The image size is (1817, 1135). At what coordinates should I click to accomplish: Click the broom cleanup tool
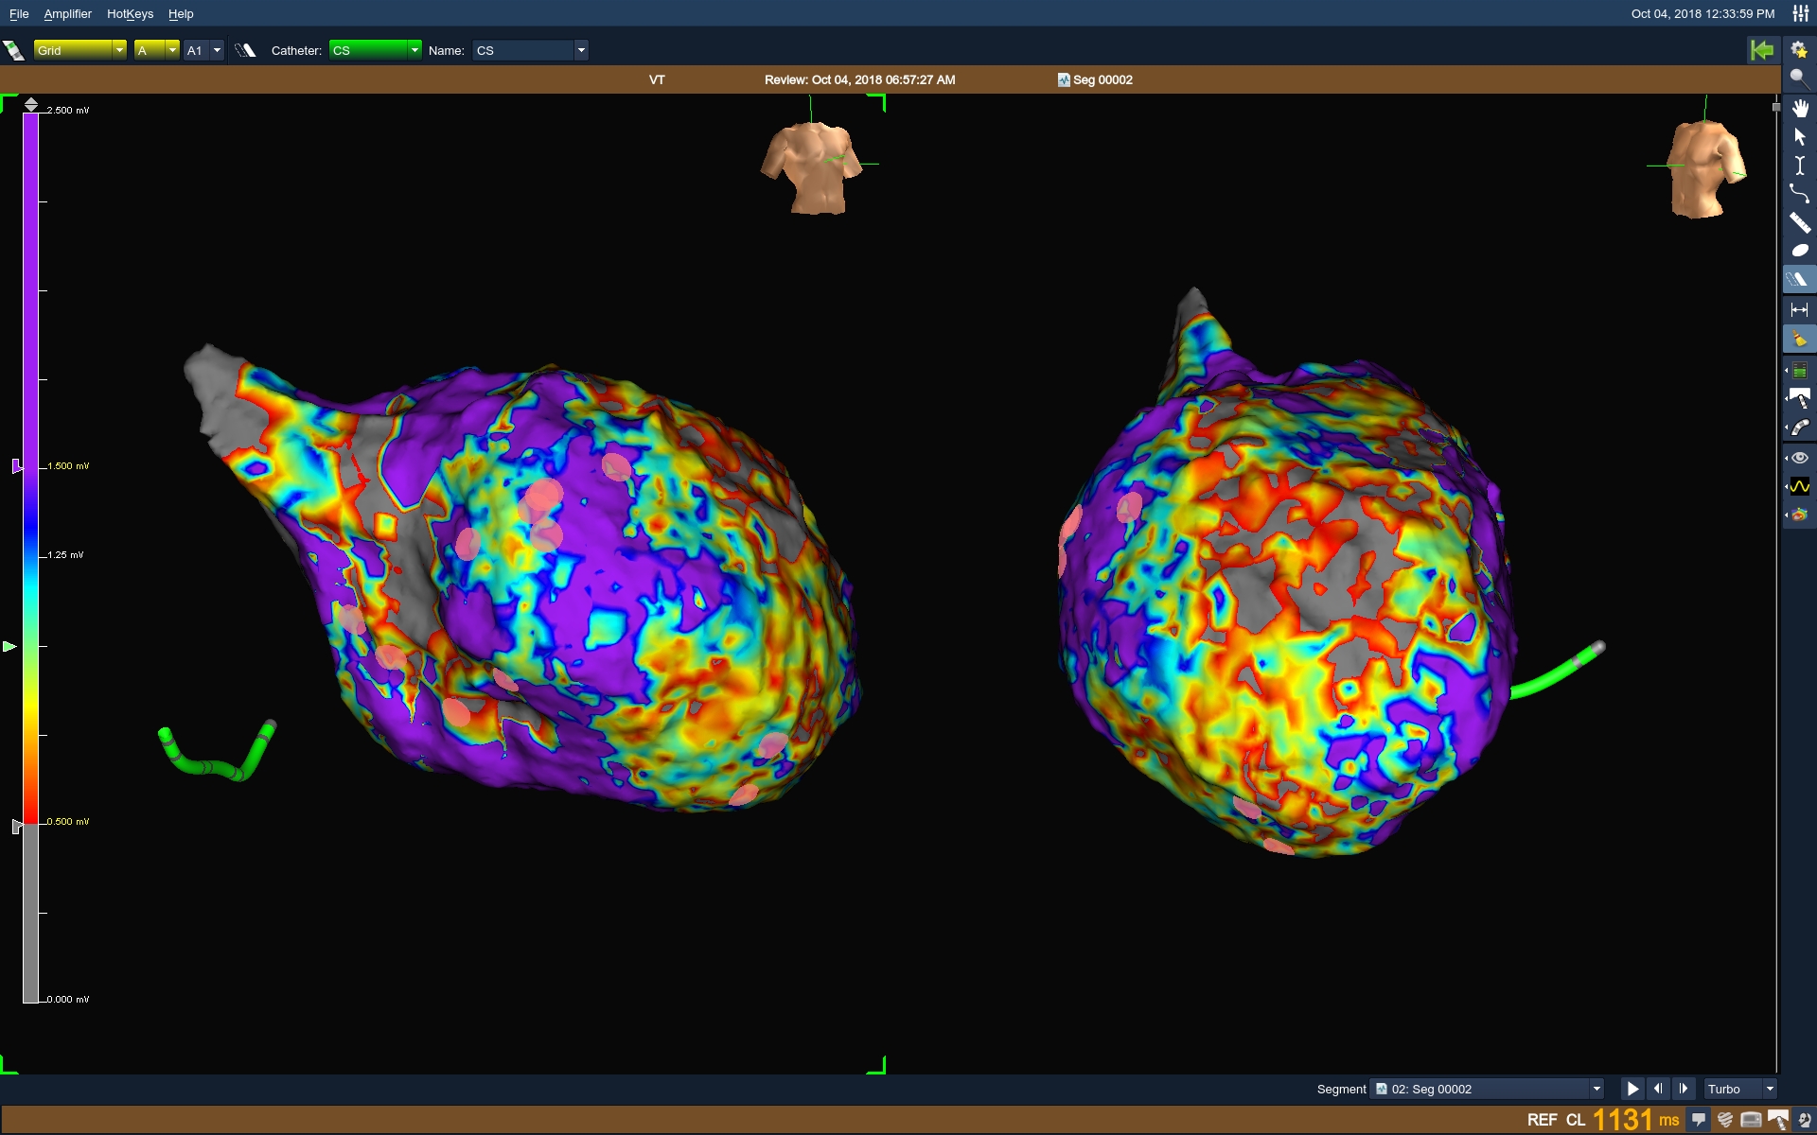(x=1799, y=339)
